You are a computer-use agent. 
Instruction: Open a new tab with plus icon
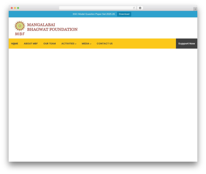pos(195,9)
